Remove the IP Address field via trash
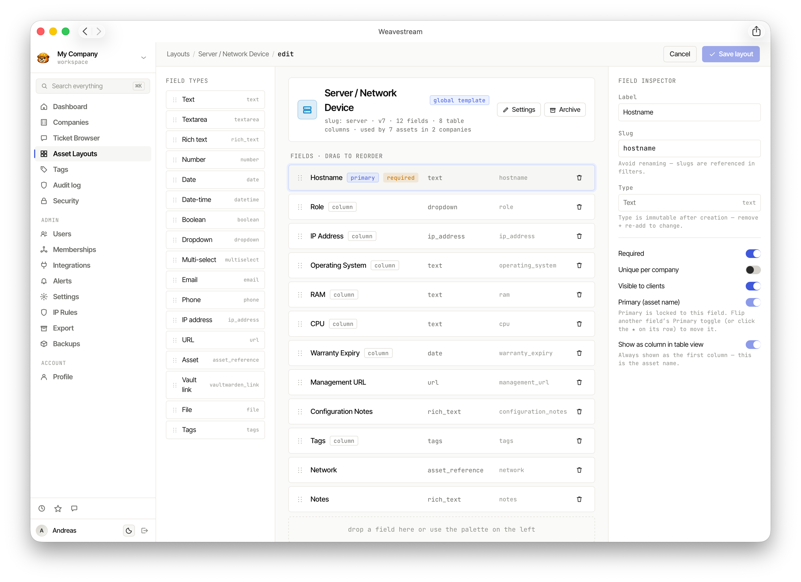The height and width of the screenshot is (582, 801). click(579, 236)
